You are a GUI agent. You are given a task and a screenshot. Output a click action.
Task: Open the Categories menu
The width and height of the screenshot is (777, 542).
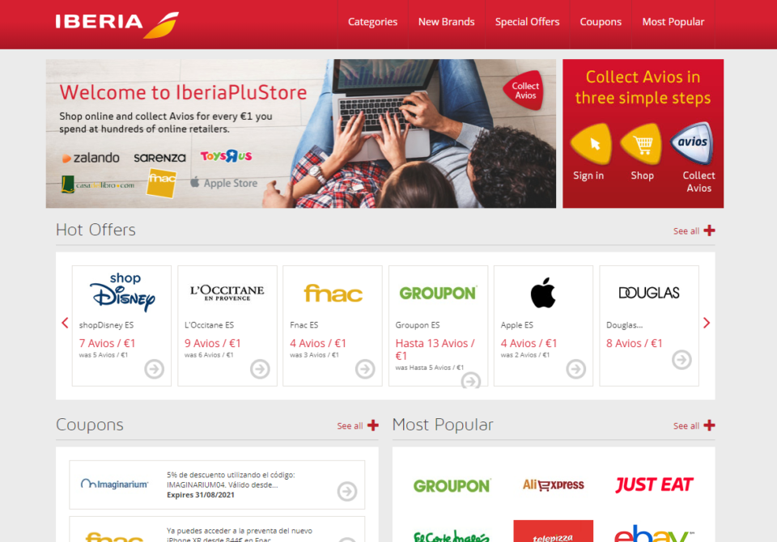[372, 22]
